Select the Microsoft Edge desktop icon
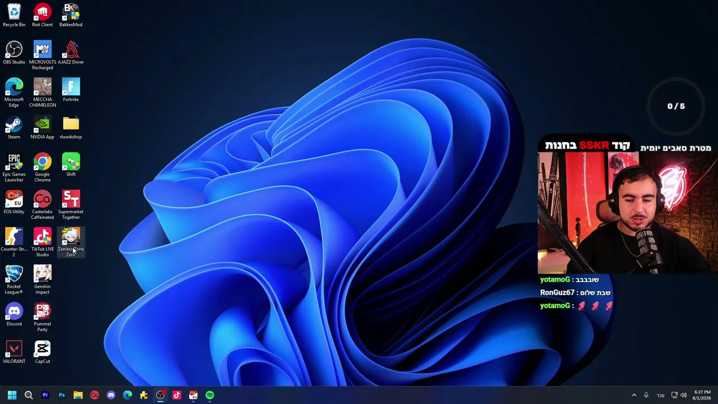The image size is (718, 404). click(14, 93)
